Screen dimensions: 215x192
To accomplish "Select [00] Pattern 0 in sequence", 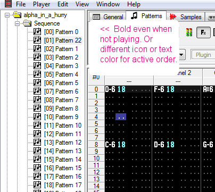I will click(x=61, y=32).
